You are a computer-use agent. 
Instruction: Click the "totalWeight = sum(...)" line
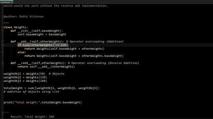(x=51, y=88)
